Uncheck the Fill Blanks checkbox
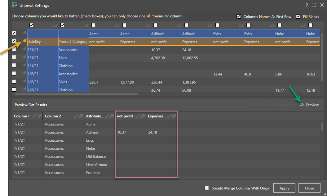 pyautogui.click(x=298, y=16)
